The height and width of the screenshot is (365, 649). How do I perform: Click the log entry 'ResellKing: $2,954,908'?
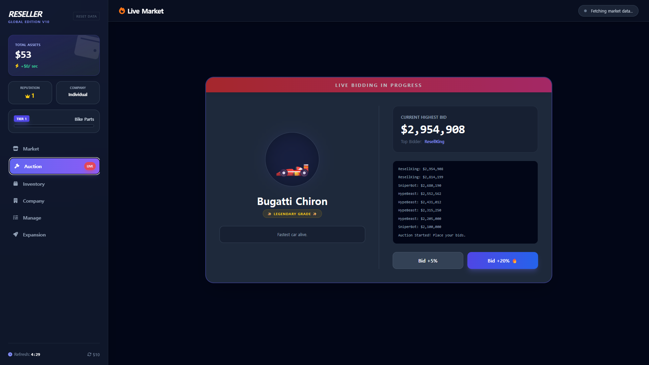420,169
